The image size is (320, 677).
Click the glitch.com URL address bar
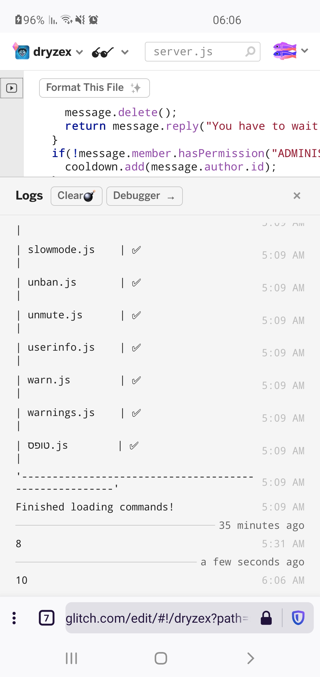click(157, 618)
